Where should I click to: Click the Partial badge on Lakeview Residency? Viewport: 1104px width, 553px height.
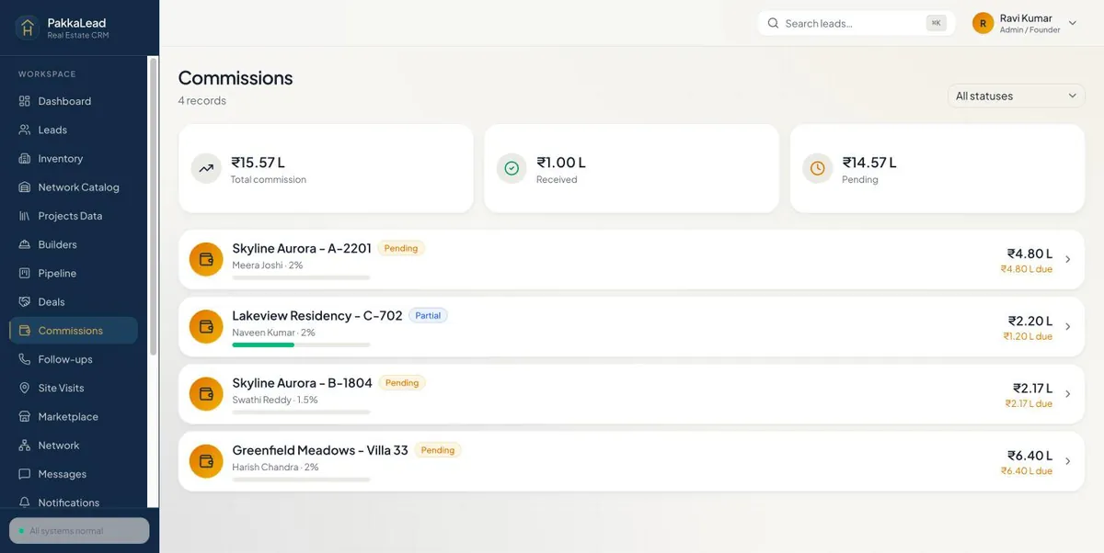428,315
